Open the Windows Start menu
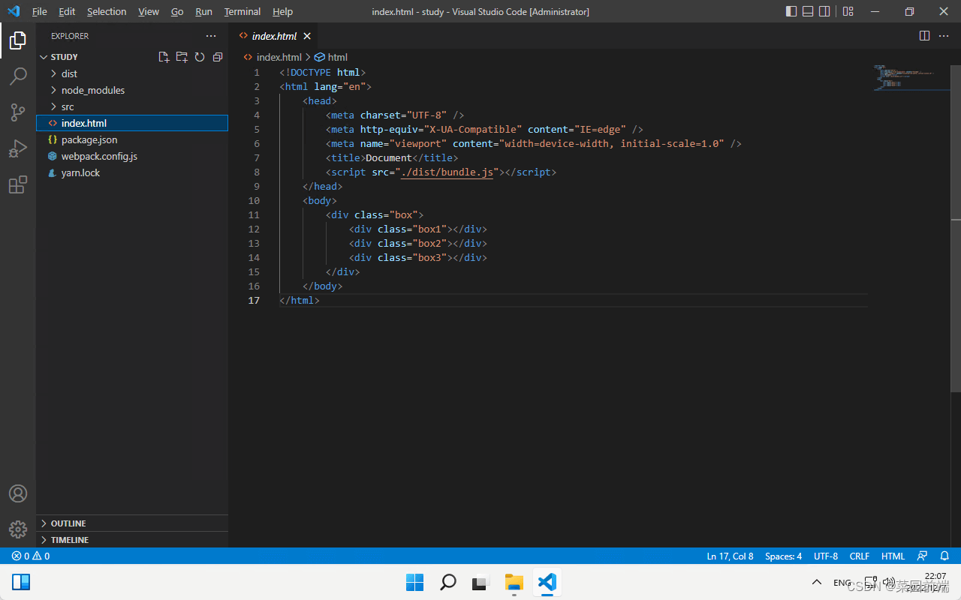The height and width of the screenshot is (600, 961). (x=414, y=582)
